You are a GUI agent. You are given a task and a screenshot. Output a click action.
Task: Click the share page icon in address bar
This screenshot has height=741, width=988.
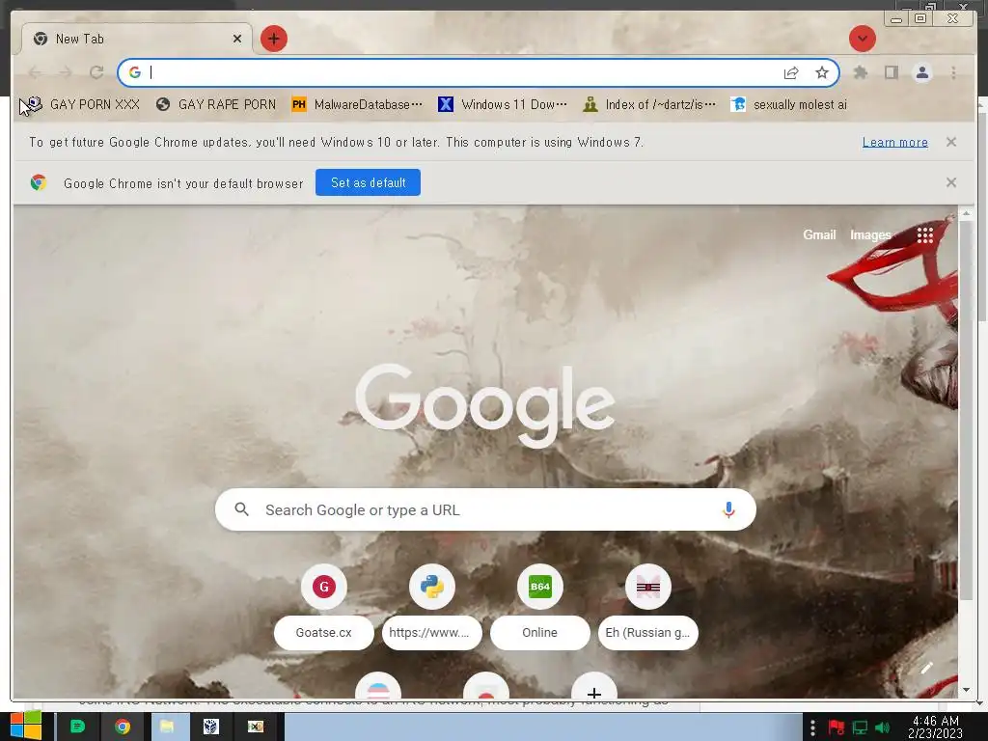point(791,72)
